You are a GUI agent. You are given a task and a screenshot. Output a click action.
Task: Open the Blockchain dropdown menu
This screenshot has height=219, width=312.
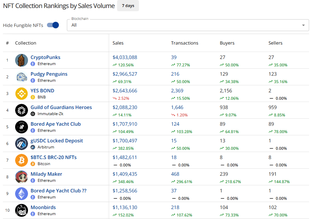[x=183, y=25]
